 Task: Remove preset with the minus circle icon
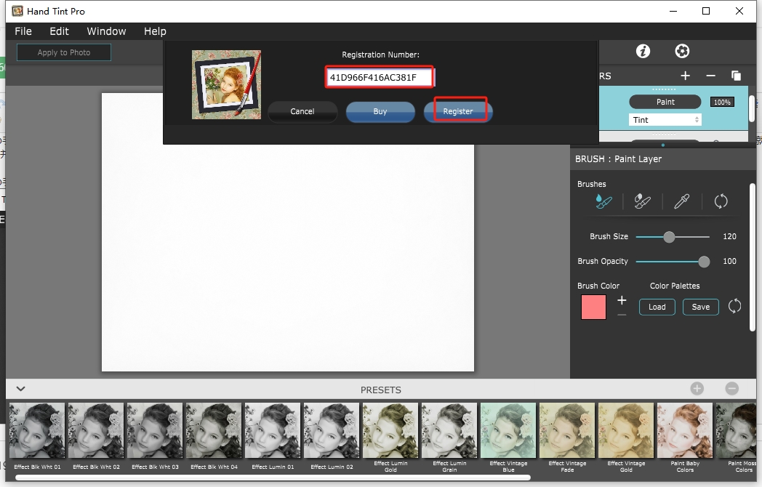click(x=732, y=388)
